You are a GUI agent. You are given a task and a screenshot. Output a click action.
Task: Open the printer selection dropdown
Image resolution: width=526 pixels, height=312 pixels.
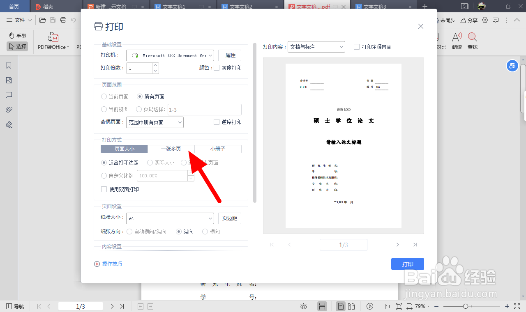[x=170, y=55]
